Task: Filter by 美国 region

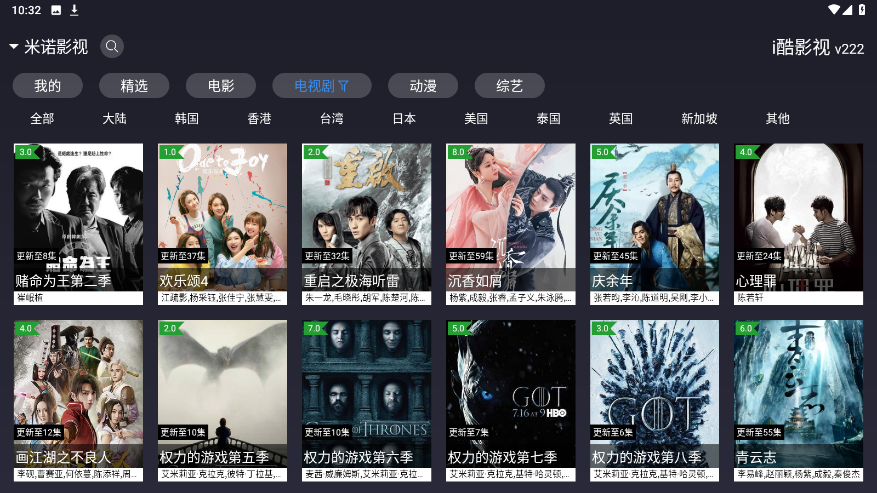Action: tap(476, 118)
